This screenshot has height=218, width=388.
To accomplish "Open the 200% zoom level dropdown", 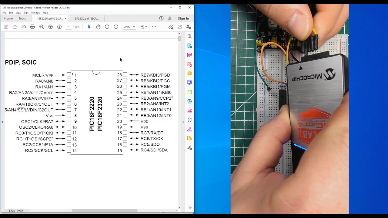I will click(129, 27).
